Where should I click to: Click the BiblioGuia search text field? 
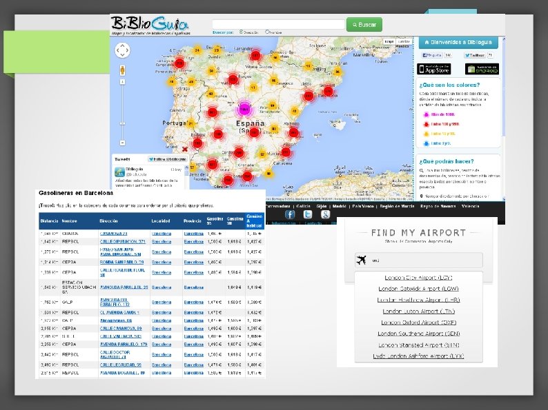pyautogui.click(x=279, y=24)
